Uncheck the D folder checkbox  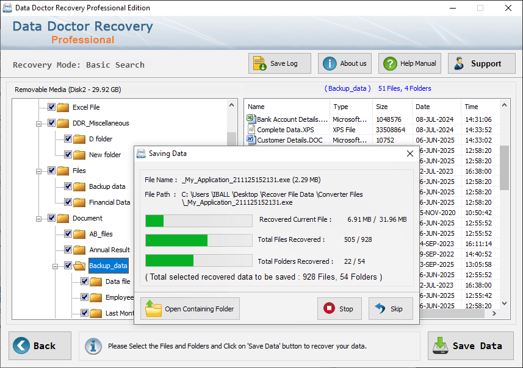(68, 138)
